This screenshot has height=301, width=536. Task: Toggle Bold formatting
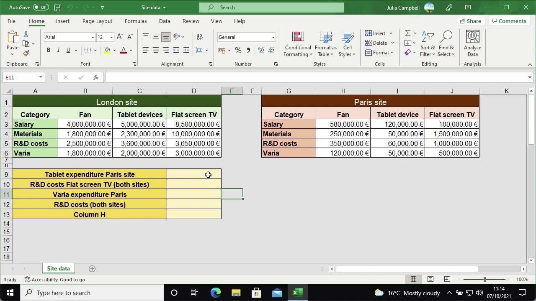pos(49,50)
